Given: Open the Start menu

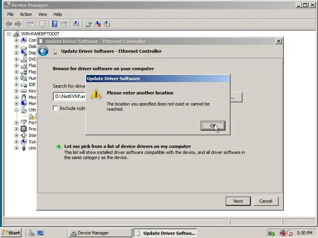Looking at the screenshot, I should [11, 233].
